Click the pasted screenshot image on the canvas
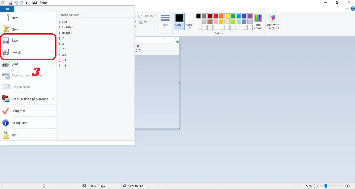 click(157, 83)
